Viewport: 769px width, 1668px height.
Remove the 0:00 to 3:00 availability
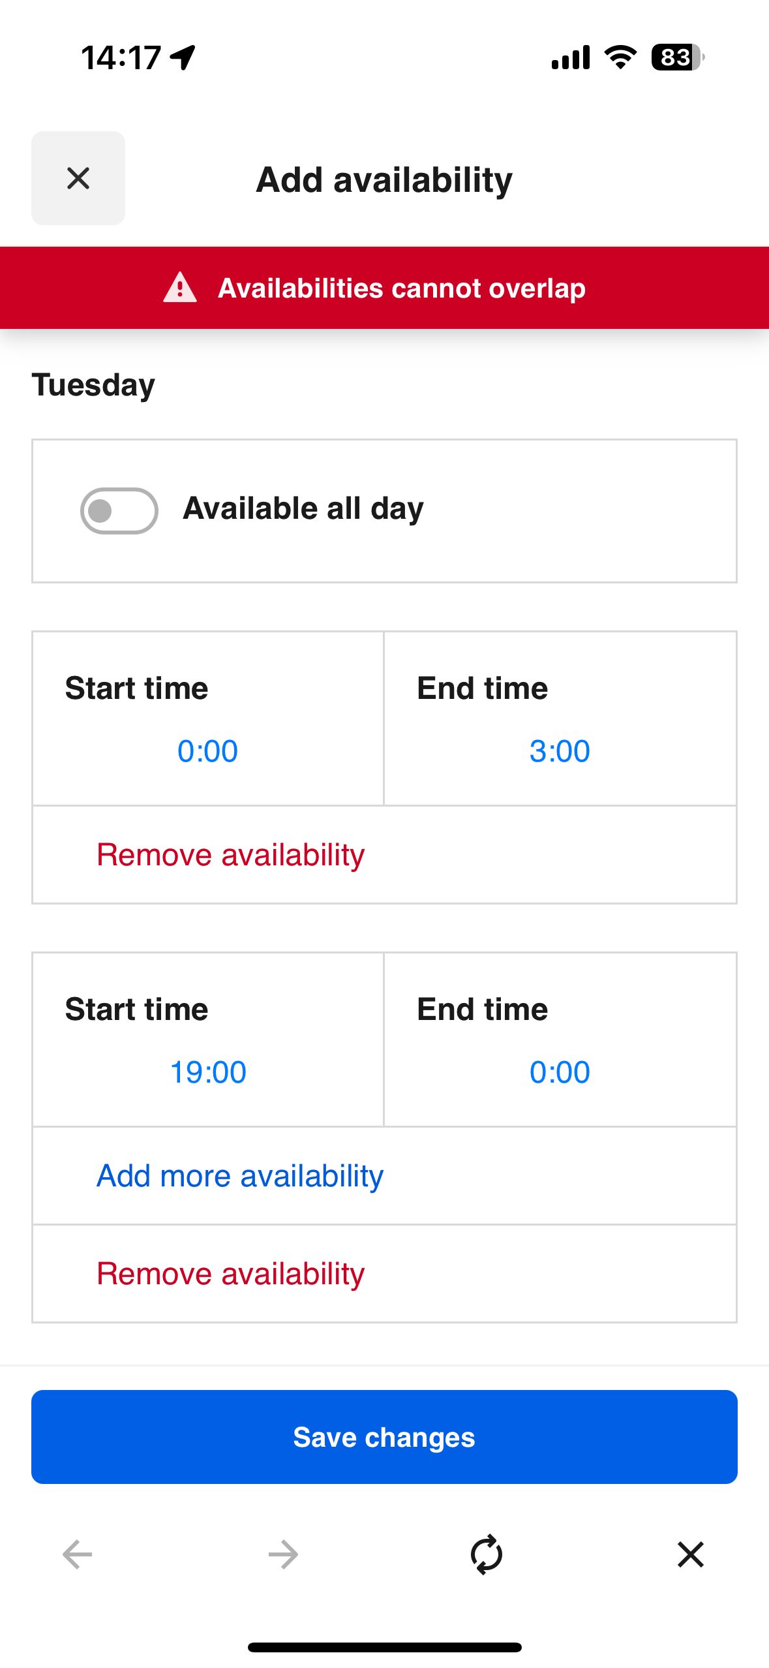click(231, 854)
